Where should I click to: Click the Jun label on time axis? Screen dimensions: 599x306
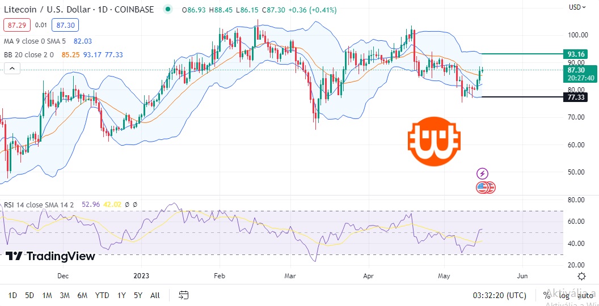(x=522, y=276)
